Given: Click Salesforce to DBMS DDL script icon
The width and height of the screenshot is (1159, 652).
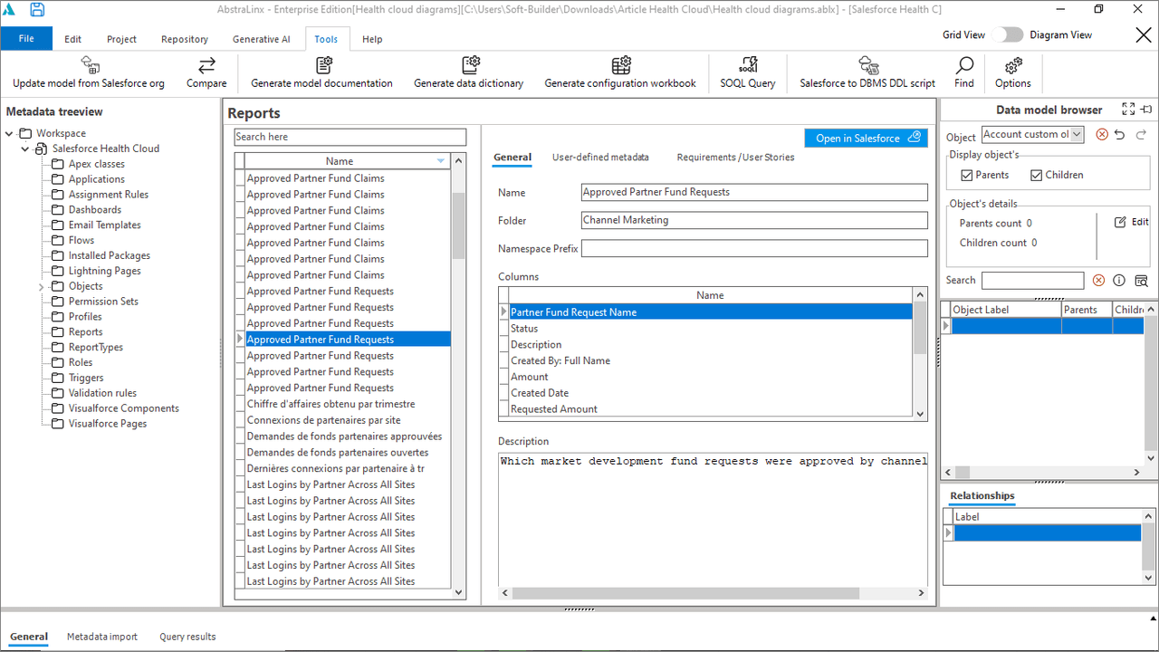Looking at the screenshot, I should [867, 64].
